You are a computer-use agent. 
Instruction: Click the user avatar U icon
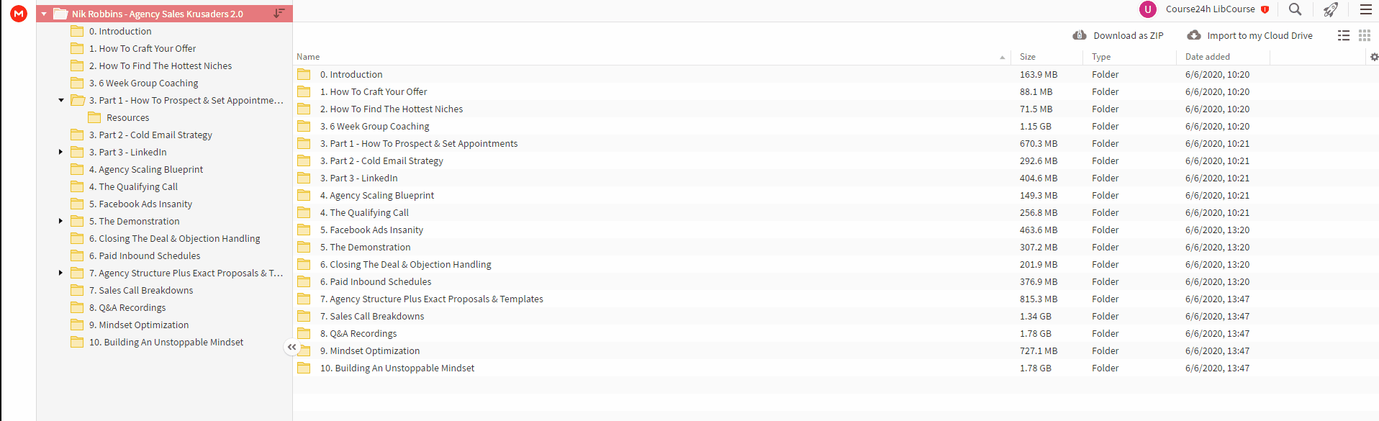[1147, 9]
